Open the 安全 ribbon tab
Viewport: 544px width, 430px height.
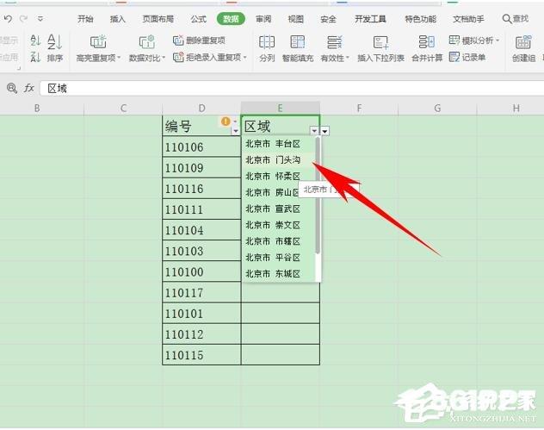pos(328,19)
